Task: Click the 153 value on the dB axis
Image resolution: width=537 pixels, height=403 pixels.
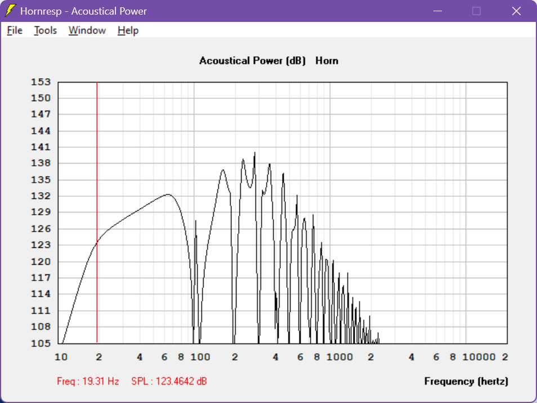Action: (41, 81)
